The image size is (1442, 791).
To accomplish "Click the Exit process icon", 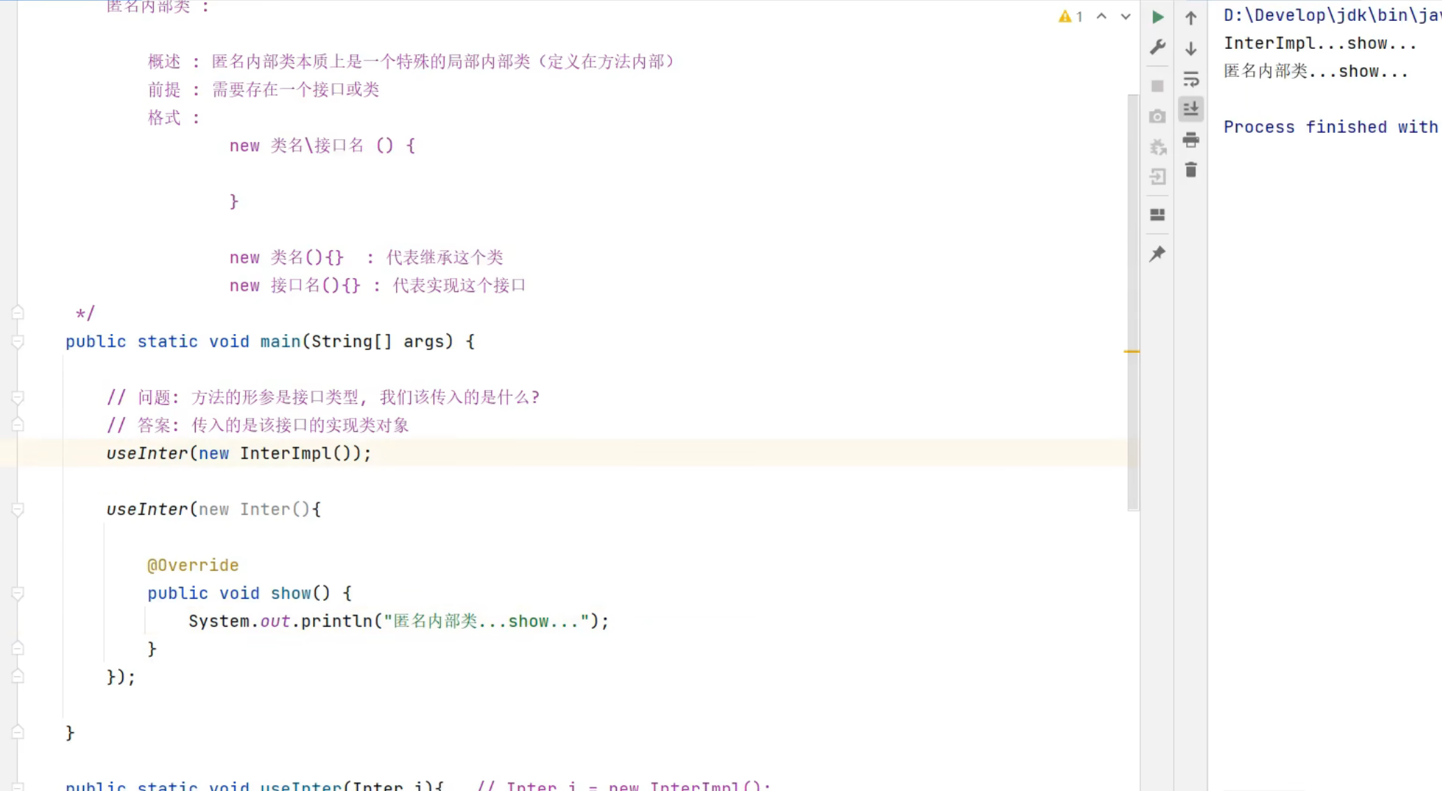I will (x=1158, y=177).
